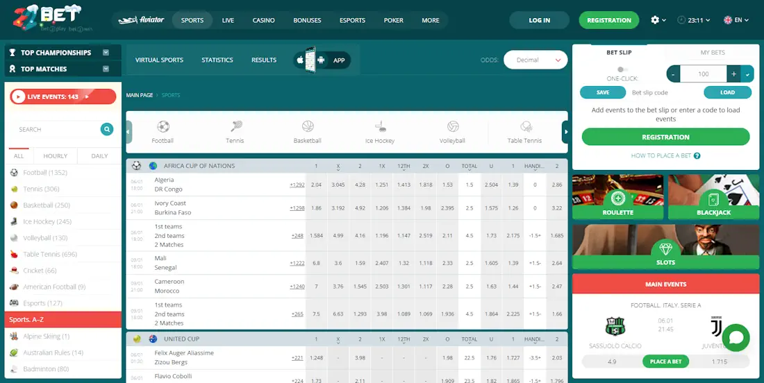Select the Daily filter tab
This screenshot has width=764, height=383.
99,156
